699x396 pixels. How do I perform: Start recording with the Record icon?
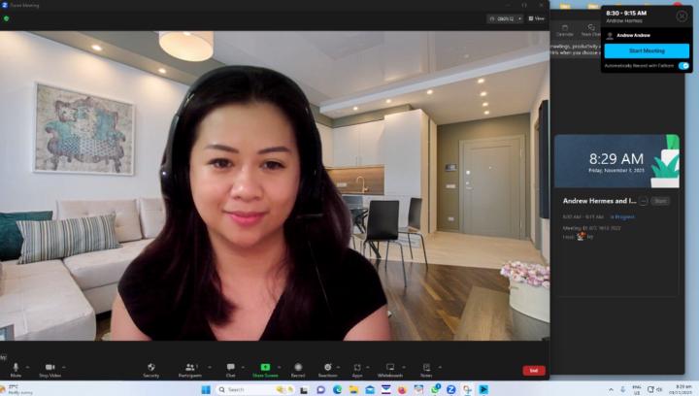tap(298, 368)
